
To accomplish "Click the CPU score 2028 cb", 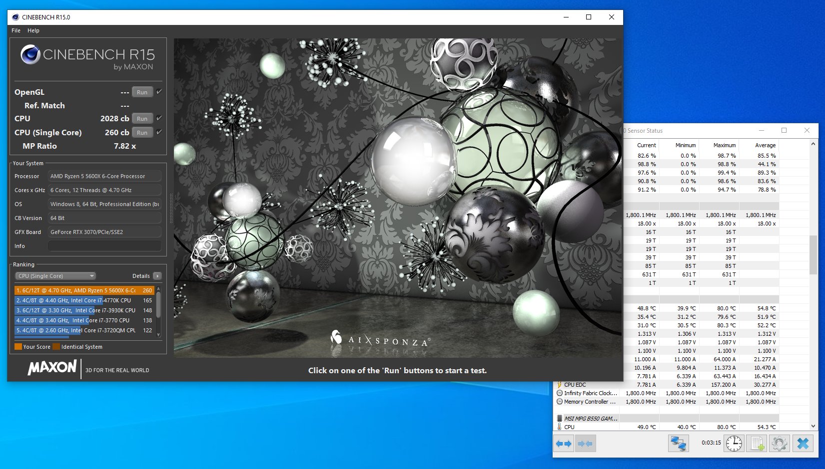I will click(x=114, y=119).
